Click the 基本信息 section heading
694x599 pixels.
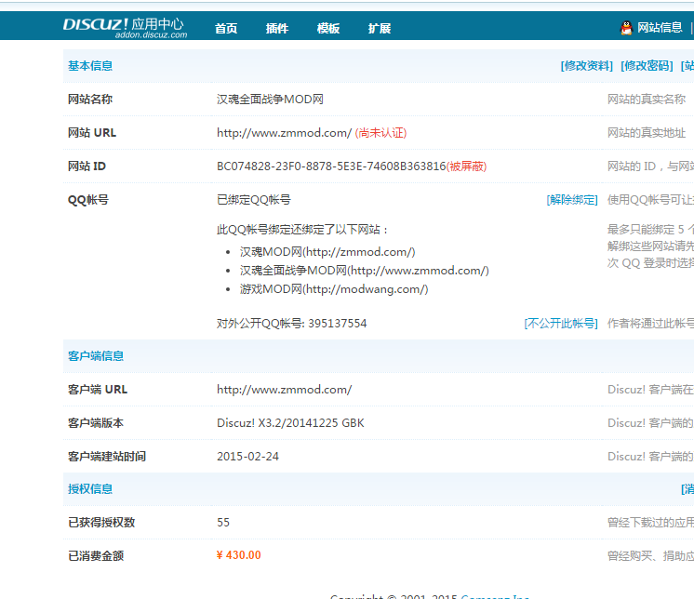(90, 66)
